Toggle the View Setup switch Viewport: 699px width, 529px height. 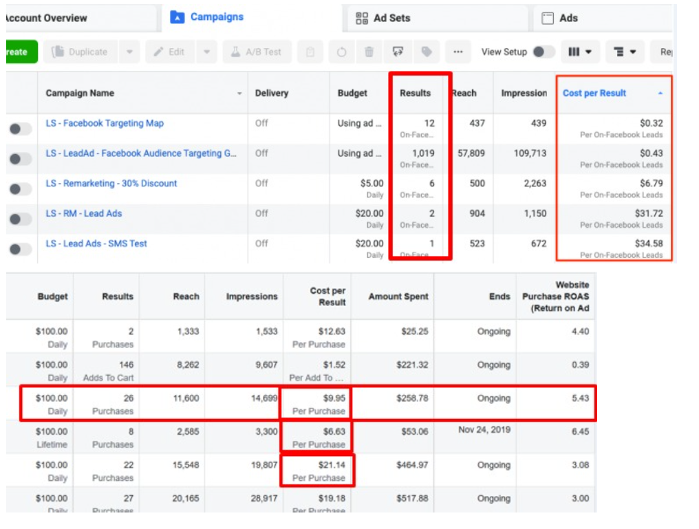point(544,52)
